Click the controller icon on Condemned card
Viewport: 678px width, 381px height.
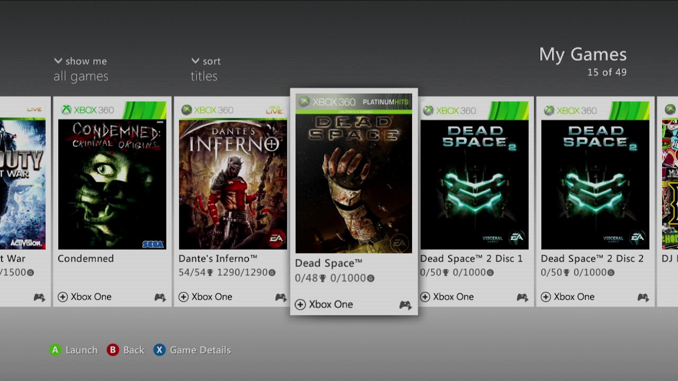point(160,297)
